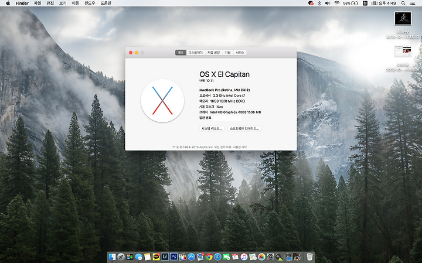Image resolution: width=422 pixels, height=263 pixels.
Task: Click the 소프트웨어 업데이트... button
Action: point(244,128)
